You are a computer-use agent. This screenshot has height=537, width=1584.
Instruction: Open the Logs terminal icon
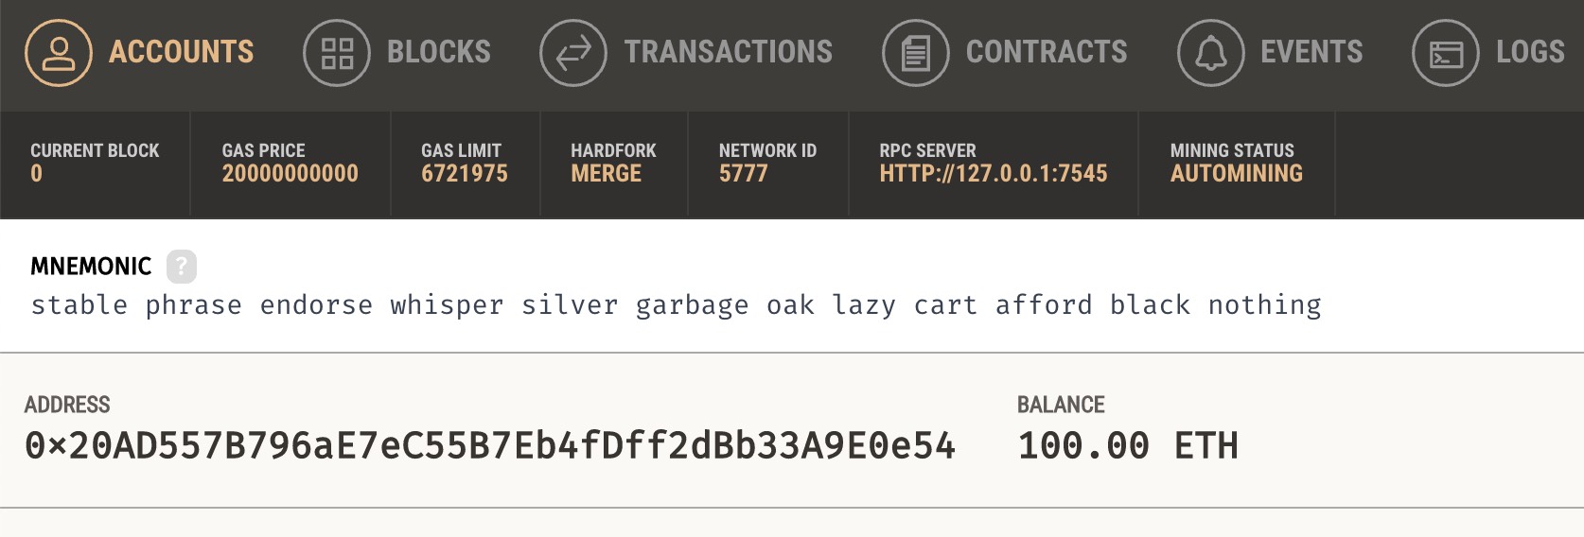1445,53
